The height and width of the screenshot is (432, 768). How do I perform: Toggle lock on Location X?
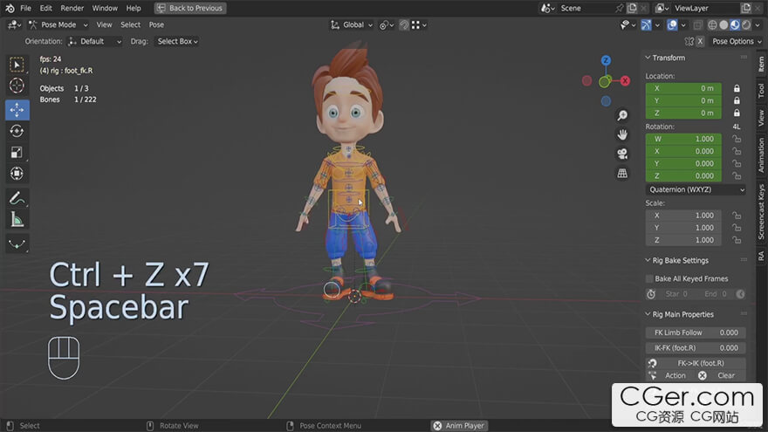[x=737, y=88]
